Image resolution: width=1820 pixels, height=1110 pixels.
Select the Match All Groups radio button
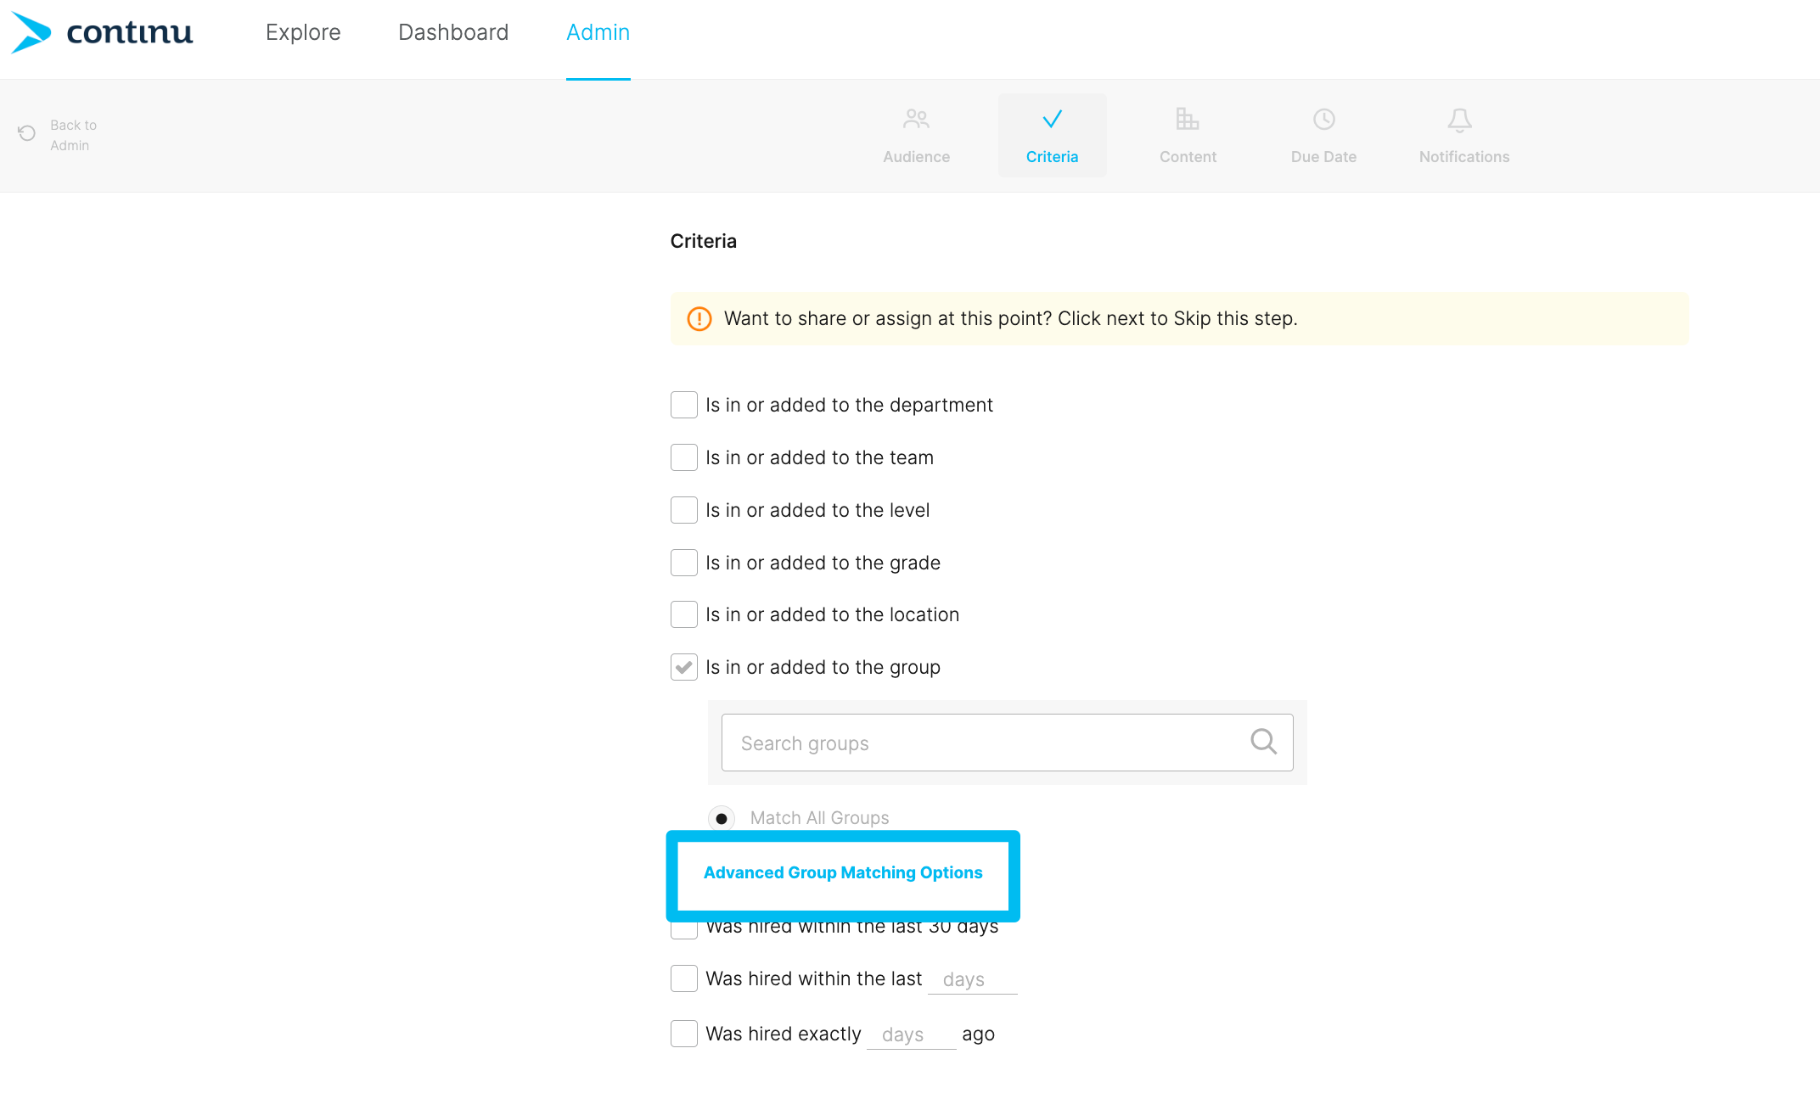pyautogui.click(x=721, y=818)
